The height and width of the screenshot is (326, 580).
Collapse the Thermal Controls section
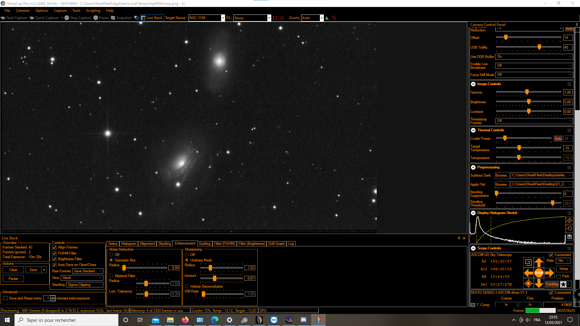(473, 130)
